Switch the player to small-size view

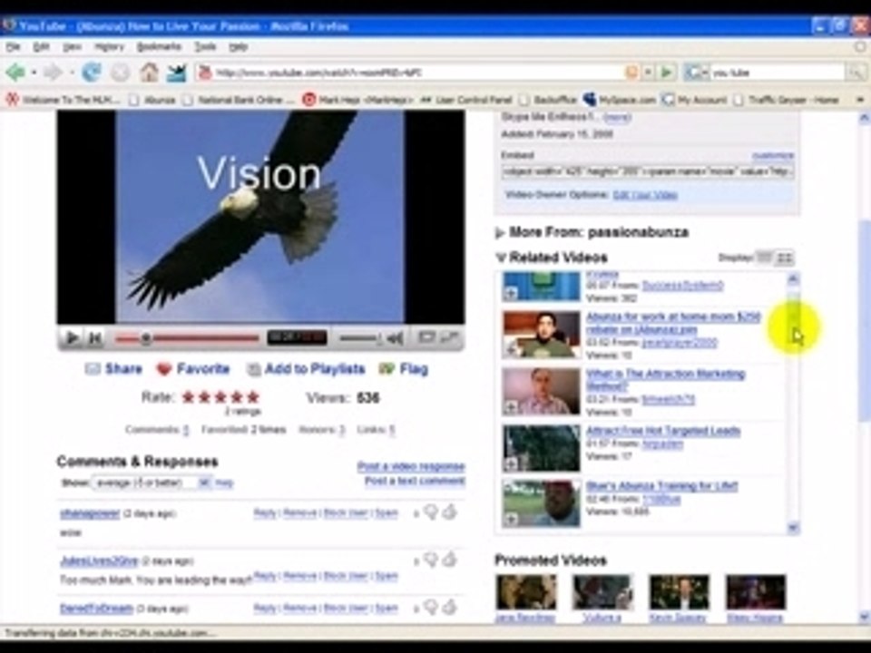coord(426,337)
